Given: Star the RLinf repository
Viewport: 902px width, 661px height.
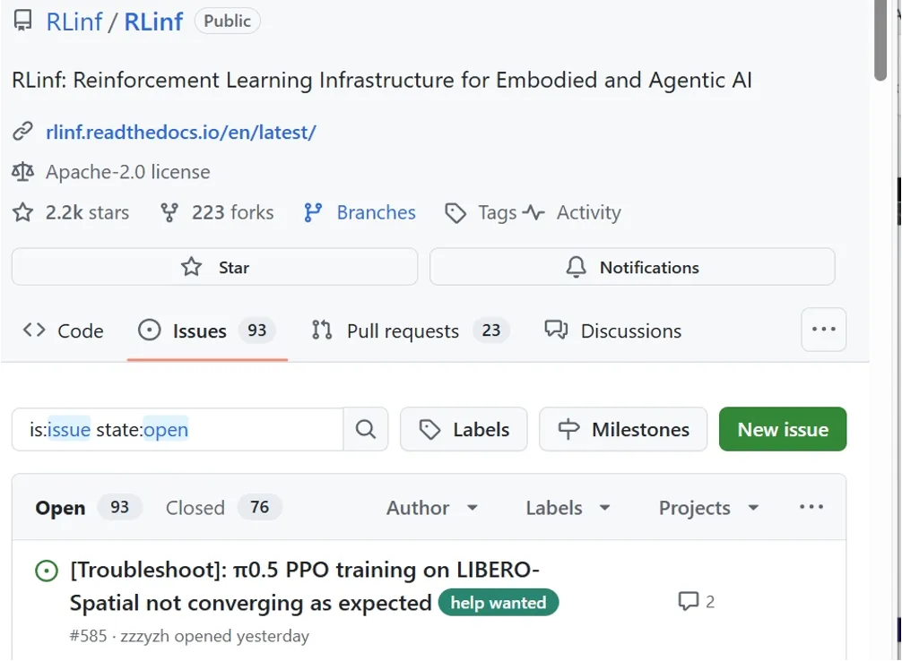Looking at the screenshot, I should click(x=214, y=267).
